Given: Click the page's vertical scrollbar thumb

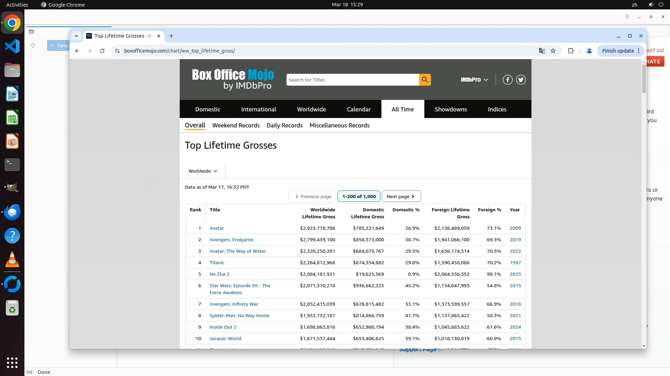Looking at the screenshot, I should pos(644,78).
